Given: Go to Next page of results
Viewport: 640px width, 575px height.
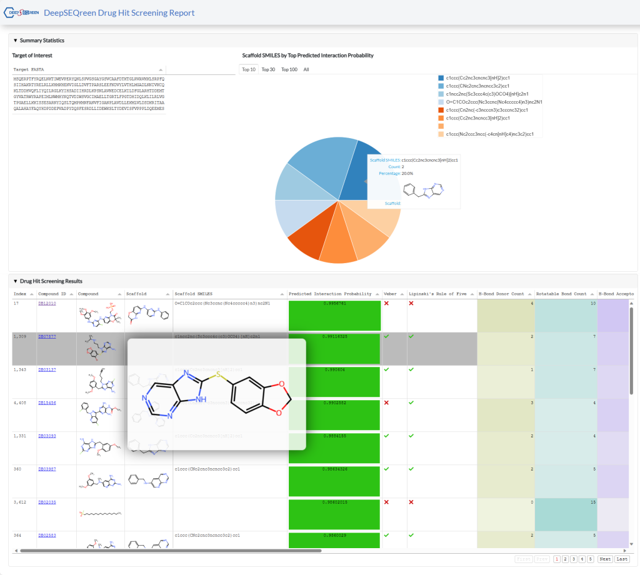Looking at the screenshot, I should tap(604, 559).
